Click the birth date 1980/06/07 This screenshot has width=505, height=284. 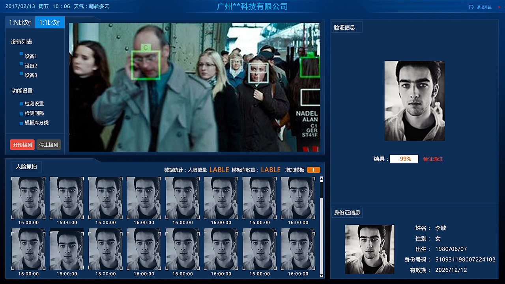point(451,249)
